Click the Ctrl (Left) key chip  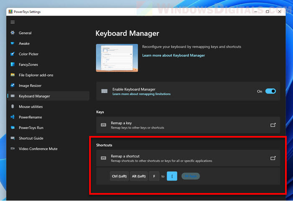click(119, 176)
